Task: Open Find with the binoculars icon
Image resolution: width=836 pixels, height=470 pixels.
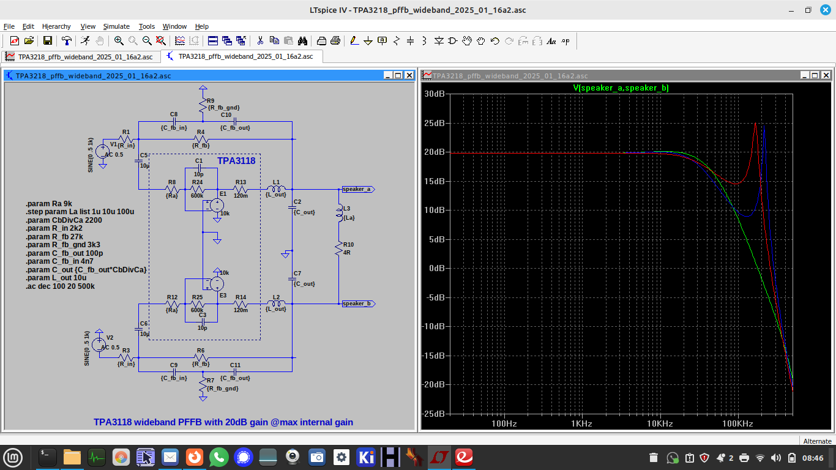Action: point(302,41)
